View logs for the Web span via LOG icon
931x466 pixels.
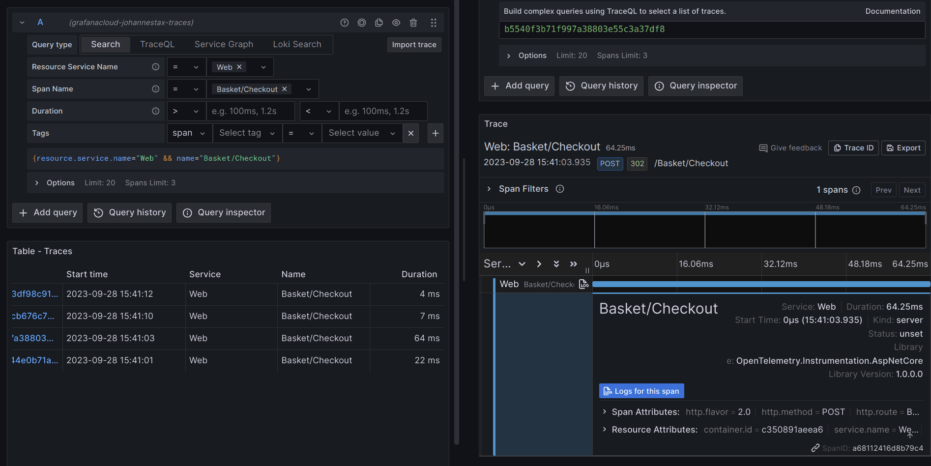(x=583, y=284)
